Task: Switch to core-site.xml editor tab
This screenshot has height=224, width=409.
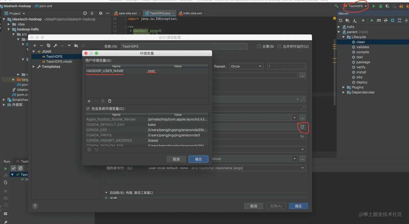Action: (127, 13)
